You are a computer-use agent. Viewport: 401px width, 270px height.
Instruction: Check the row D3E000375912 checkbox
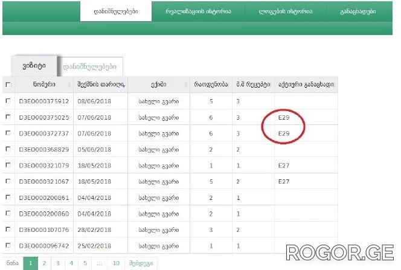pos(8,101)
